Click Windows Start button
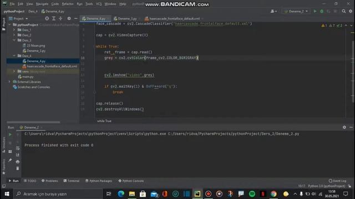This screenshot has height=199, width=355. pyautogui.click(x=7, y=194)
